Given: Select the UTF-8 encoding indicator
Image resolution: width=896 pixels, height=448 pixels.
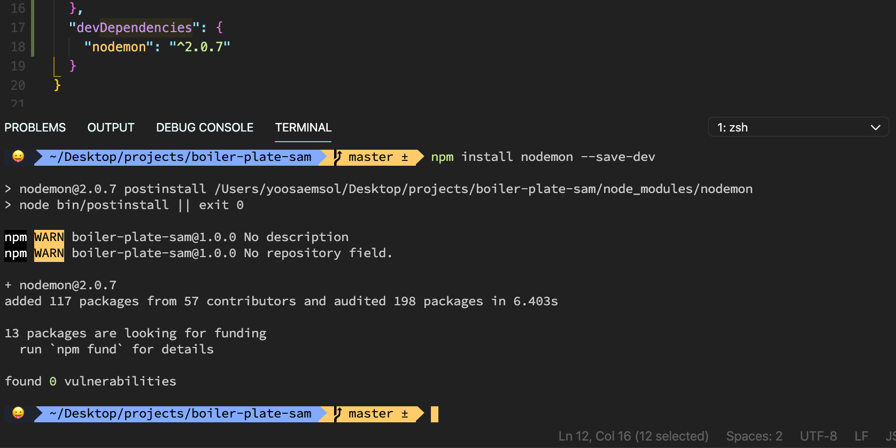Looking at the screenshot, I should pyautogui.click(x=818, y=436).
